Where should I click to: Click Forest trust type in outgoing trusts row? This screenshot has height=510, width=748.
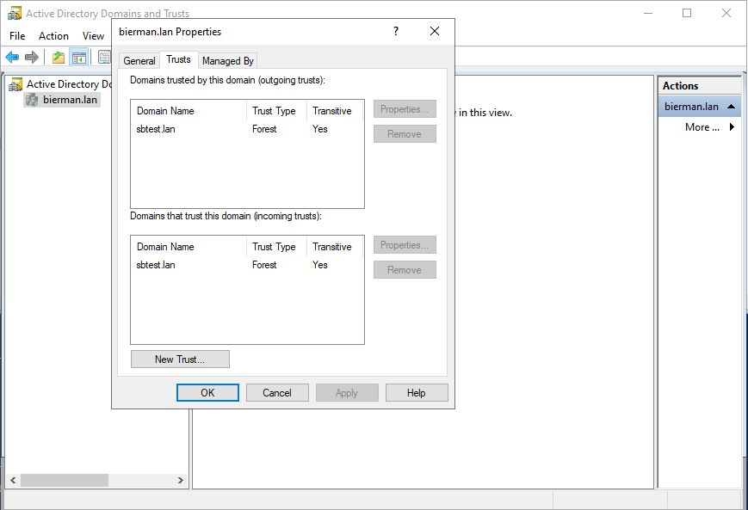point(264,129)
